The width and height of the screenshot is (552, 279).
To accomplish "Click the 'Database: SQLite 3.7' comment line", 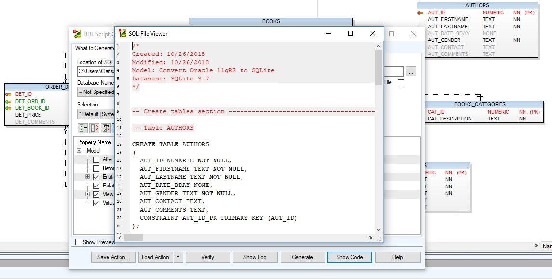I will tap(170, 79).
